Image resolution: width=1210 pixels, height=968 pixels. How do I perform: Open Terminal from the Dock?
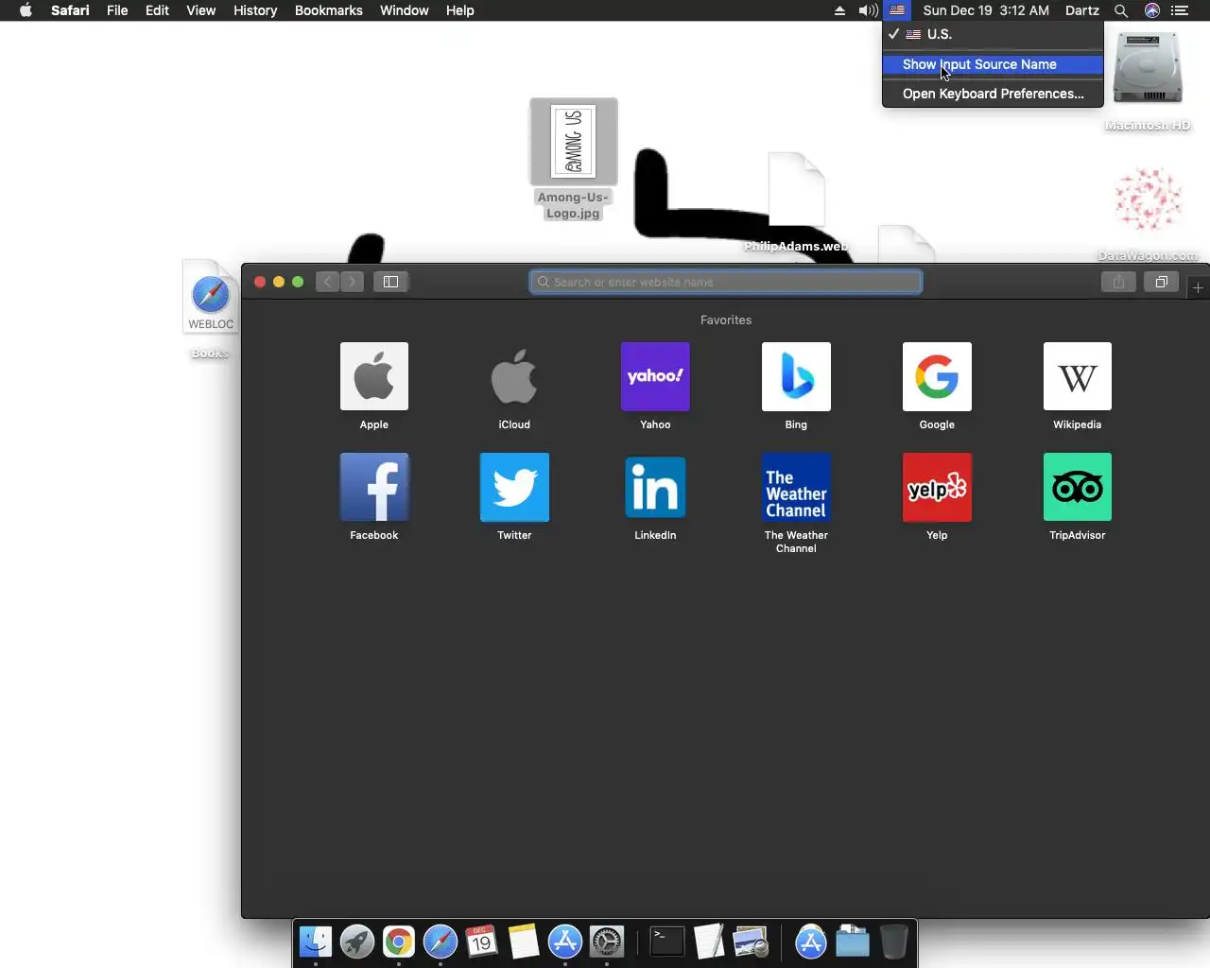coord(667,942)
